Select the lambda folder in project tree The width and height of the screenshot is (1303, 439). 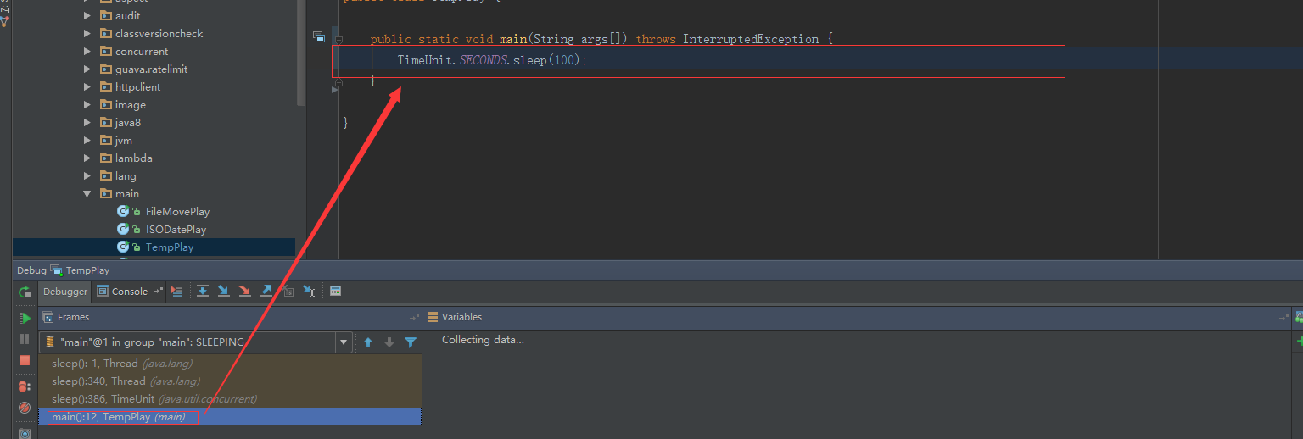click(x=134, y=158)
